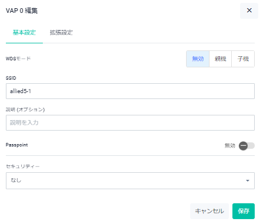Choose 子機 as the WDS mode
The height and width of the screenshot is (222, 260).
(243, 59)
